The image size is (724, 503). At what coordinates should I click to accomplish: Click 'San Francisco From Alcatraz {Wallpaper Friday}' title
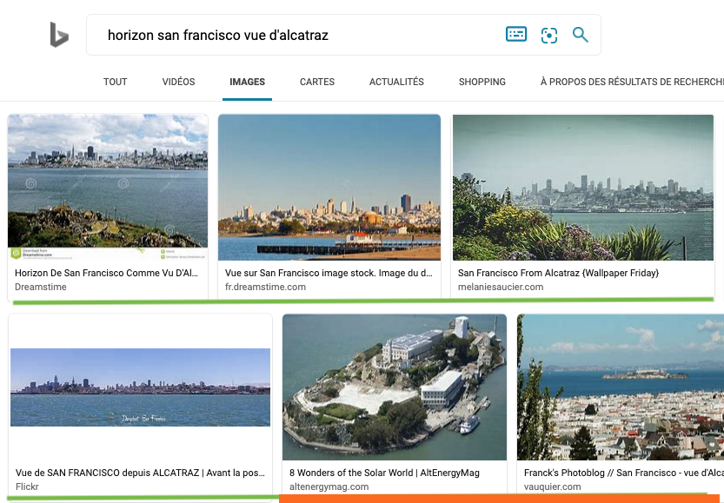click(x=558, y=273)
